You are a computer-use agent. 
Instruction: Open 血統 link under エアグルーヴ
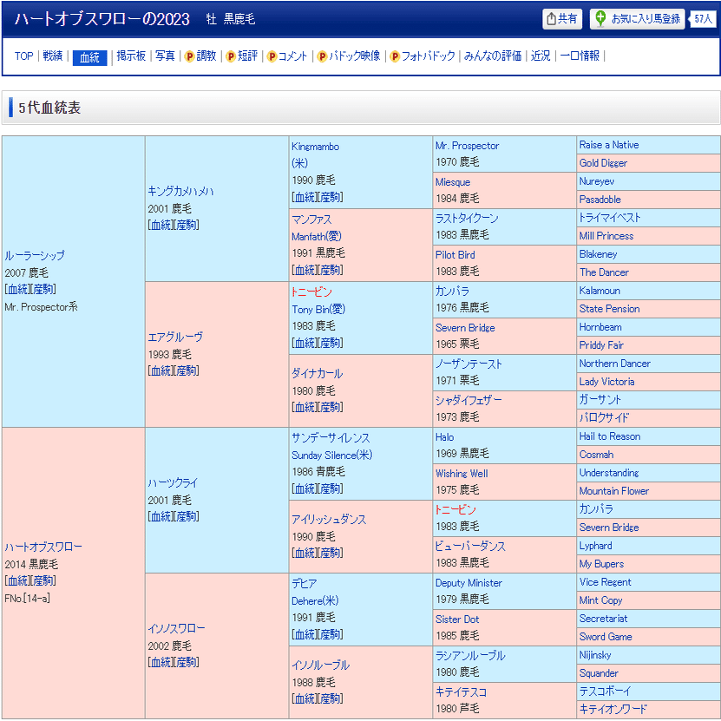pos(161,370)
